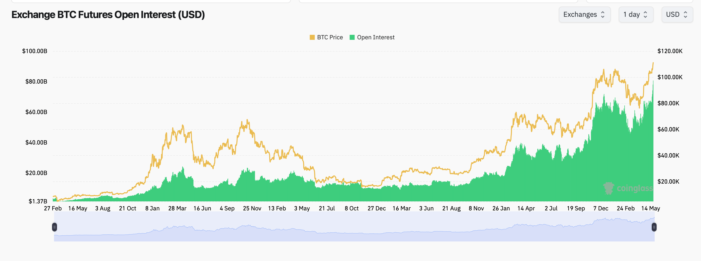The image size is (701, 261).
Task: Click the $60.00K right axis label
Action: coord(668,129)
